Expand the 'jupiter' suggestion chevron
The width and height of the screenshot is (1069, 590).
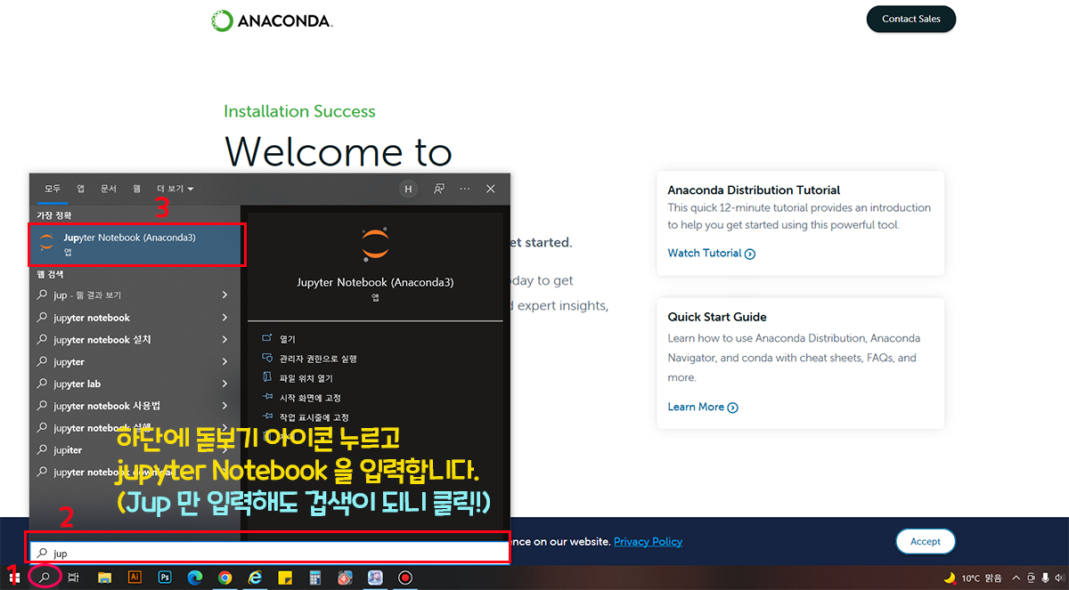click(224, 450)
